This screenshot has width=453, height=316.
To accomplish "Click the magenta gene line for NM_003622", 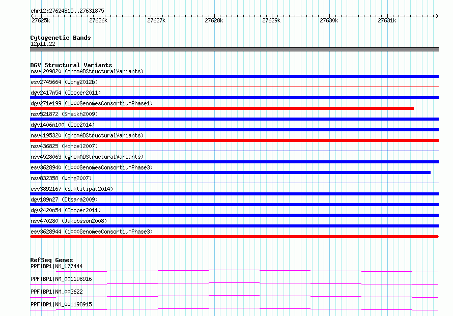I will click(x=234, y=296).
